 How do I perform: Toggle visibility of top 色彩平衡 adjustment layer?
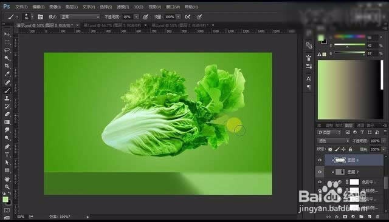[x=320, y=182]
